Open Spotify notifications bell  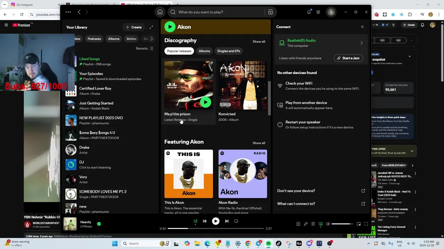click(x=309, y=12)
